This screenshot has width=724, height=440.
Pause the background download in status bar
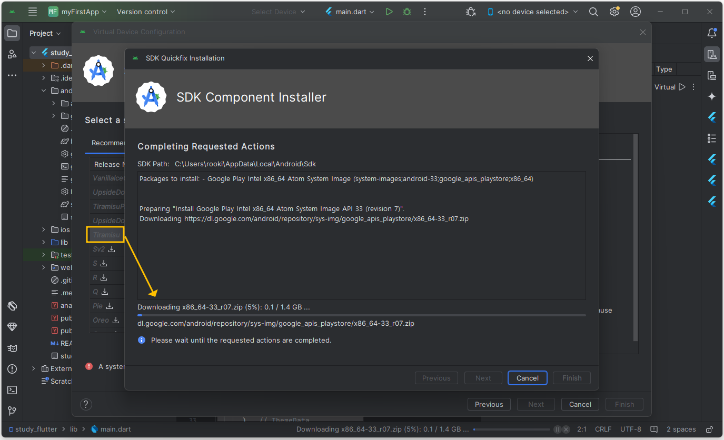click(557, 429)
